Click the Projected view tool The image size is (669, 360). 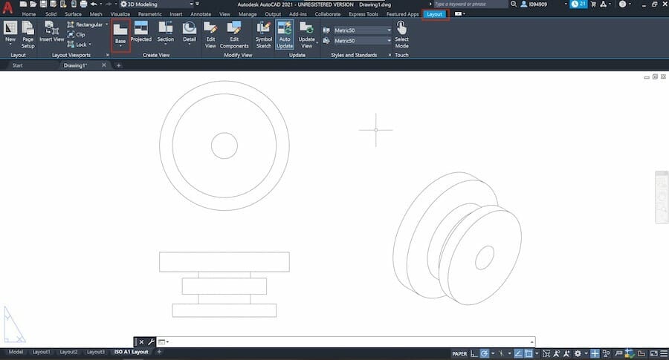pos(140,32)
